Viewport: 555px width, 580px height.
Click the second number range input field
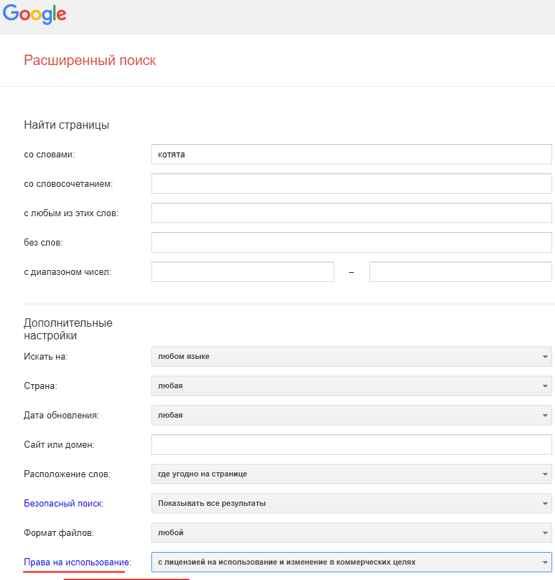point(460,271)
